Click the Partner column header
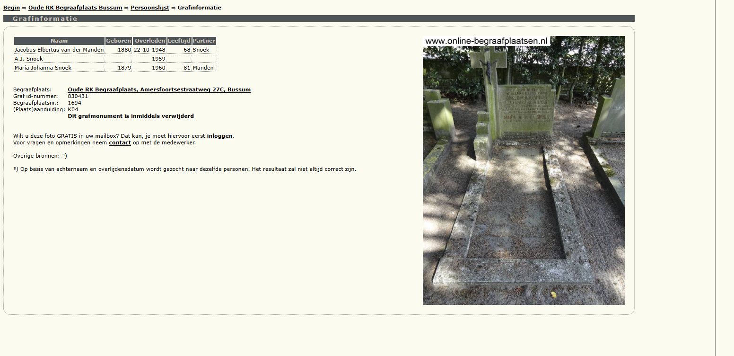 204,41
